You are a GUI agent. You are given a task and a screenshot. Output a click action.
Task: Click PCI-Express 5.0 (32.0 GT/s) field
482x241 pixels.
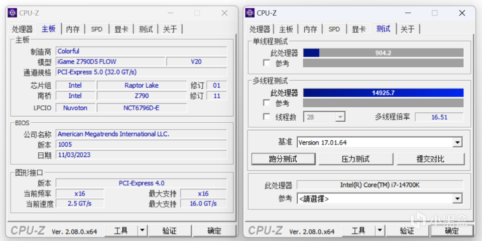pyautogui.click(x=142, y=72)
